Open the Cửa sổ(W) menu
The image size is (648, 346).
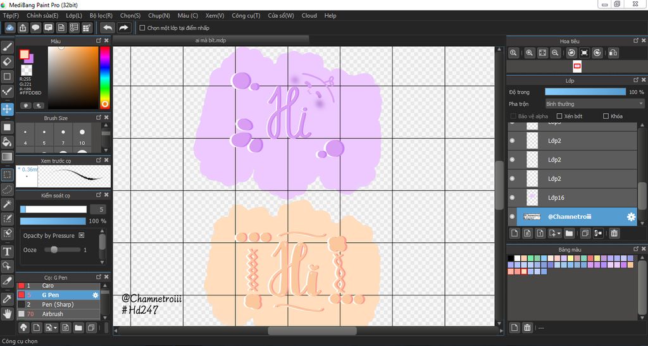click(x=280, y=15)
